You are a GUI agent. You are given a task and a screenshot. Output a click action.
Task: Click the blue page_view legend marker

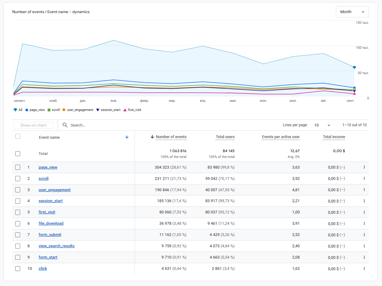tap(27, 110)
